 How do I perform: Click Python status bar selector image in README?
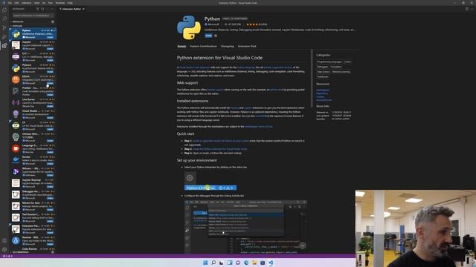pyautogui.click(x=210, y=188)
